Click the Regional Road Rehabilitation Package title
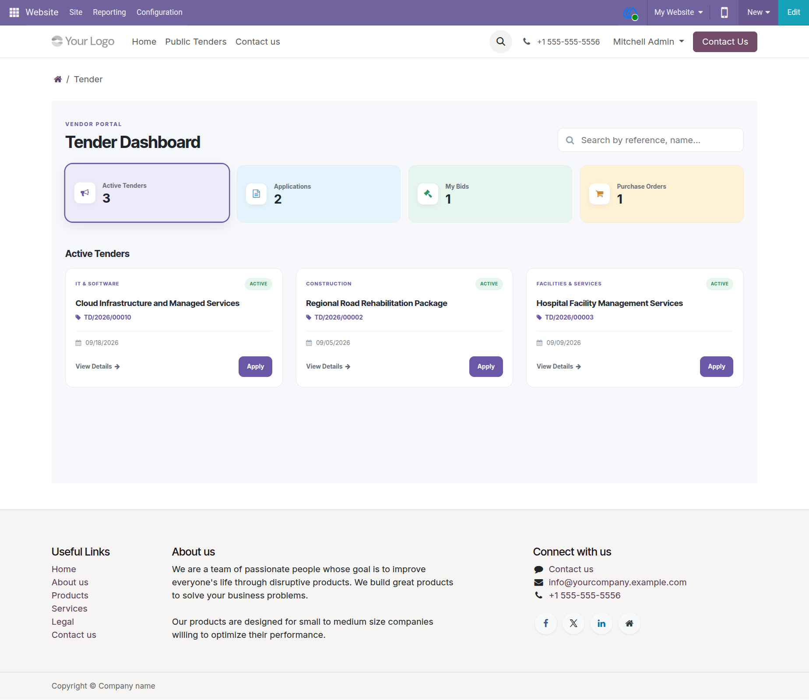Screen dimensions: 809x700 376,303
